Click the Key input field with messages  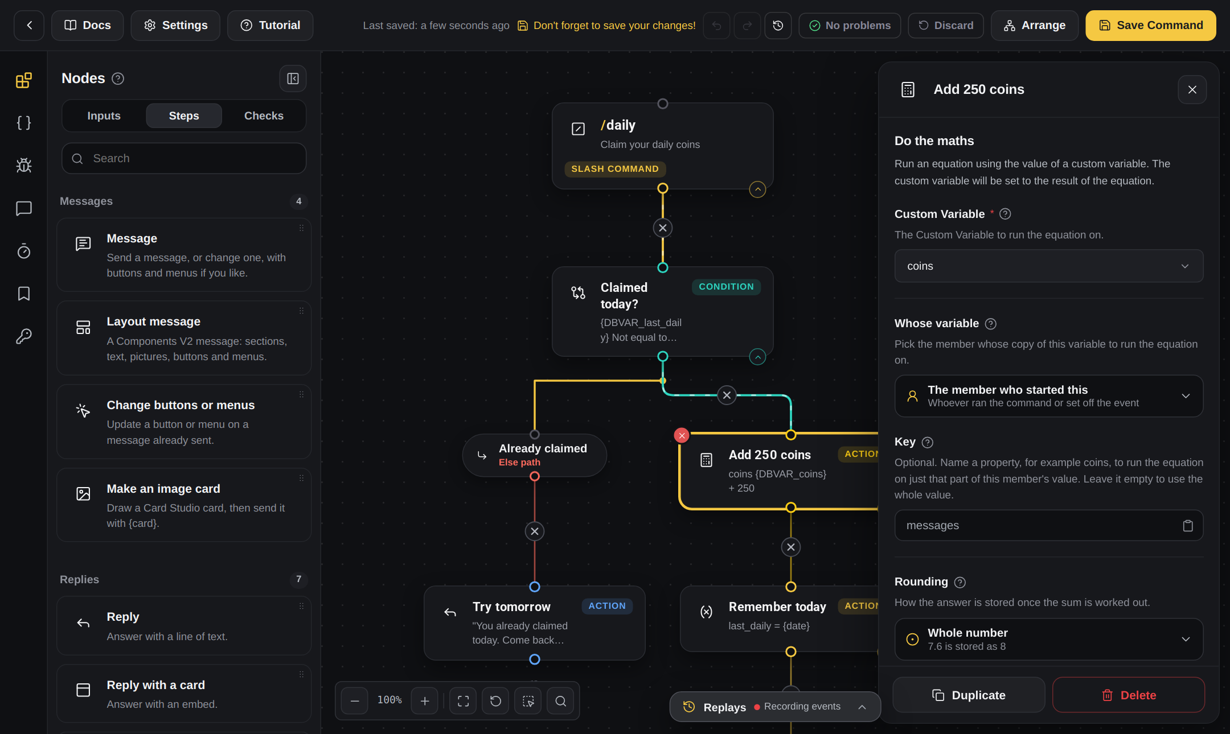[1048, 525]
